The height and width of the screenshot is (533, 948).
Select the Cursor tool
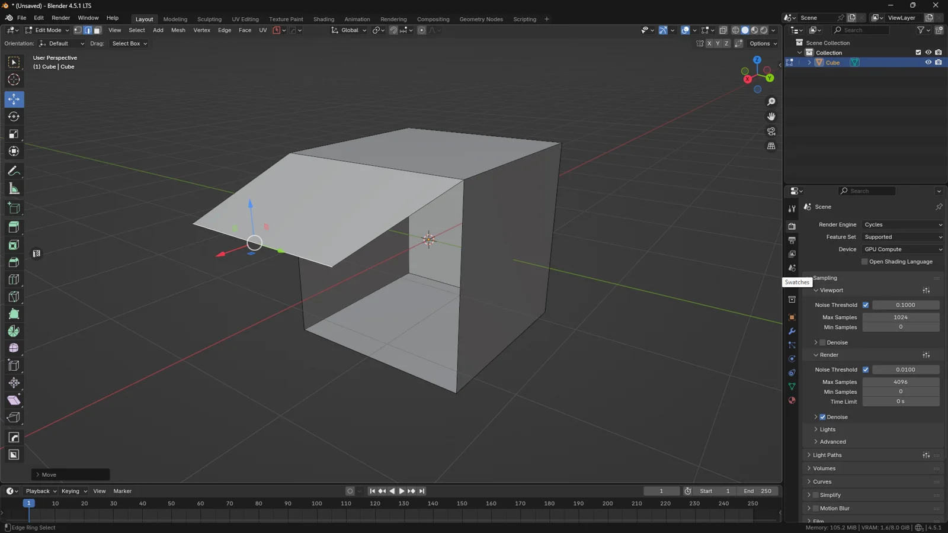(x=14, y=79)
